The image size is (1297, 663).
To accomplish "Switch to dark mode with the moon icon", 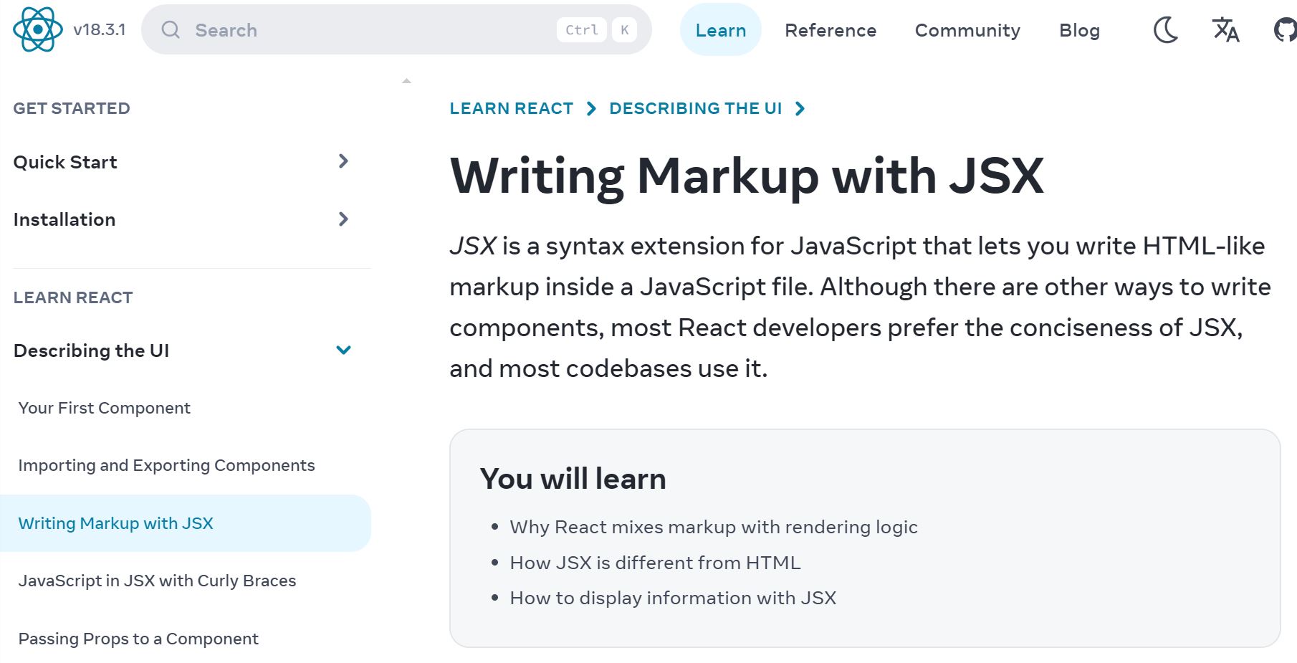I will [1167, 29].
